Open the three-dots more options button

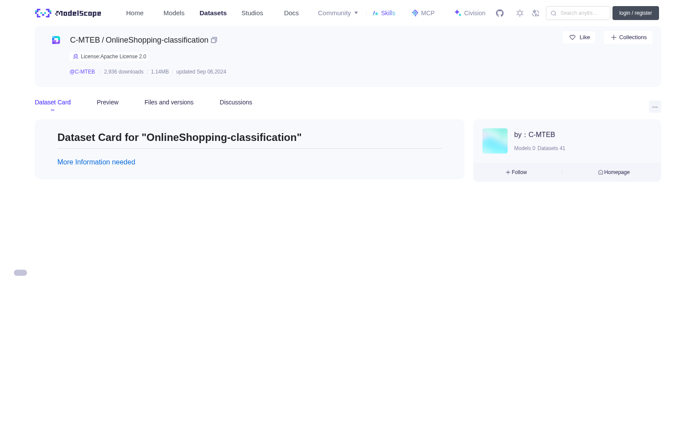click(655, 107)
